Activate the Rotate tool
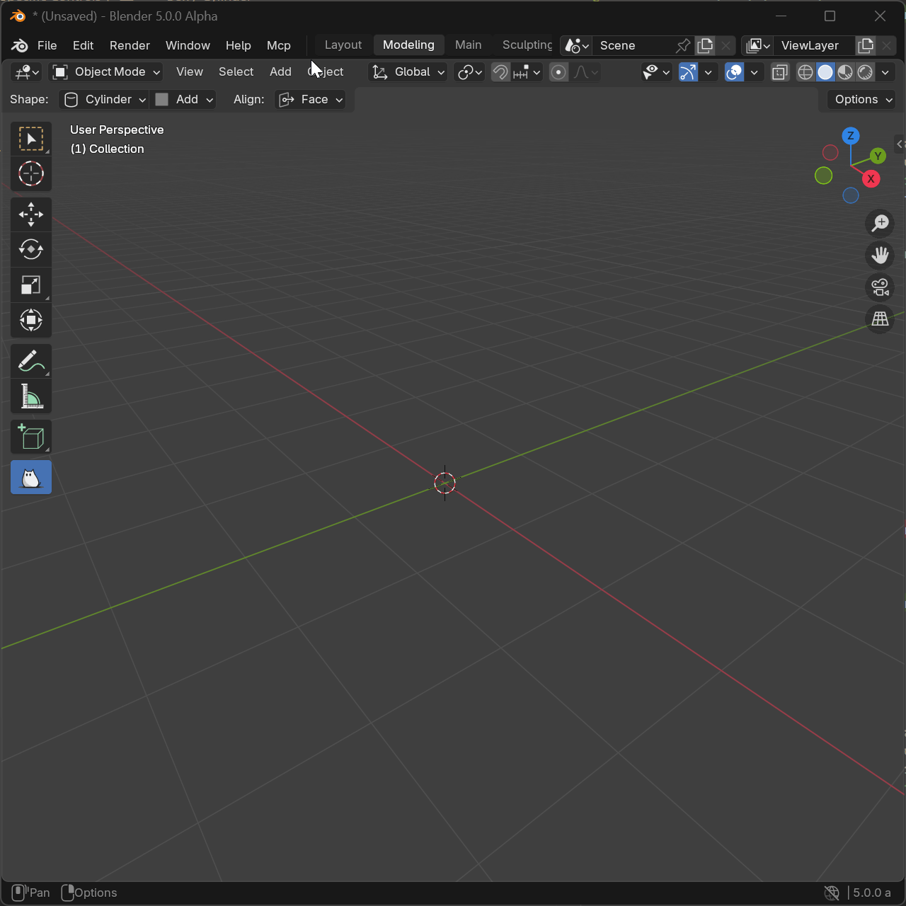Image resolution: width=906 pixels, height=906 pixels. point(31,250)
